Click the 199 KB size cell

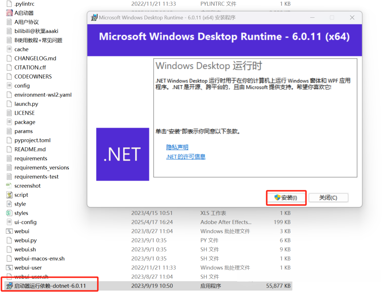(x=282, y=222)
